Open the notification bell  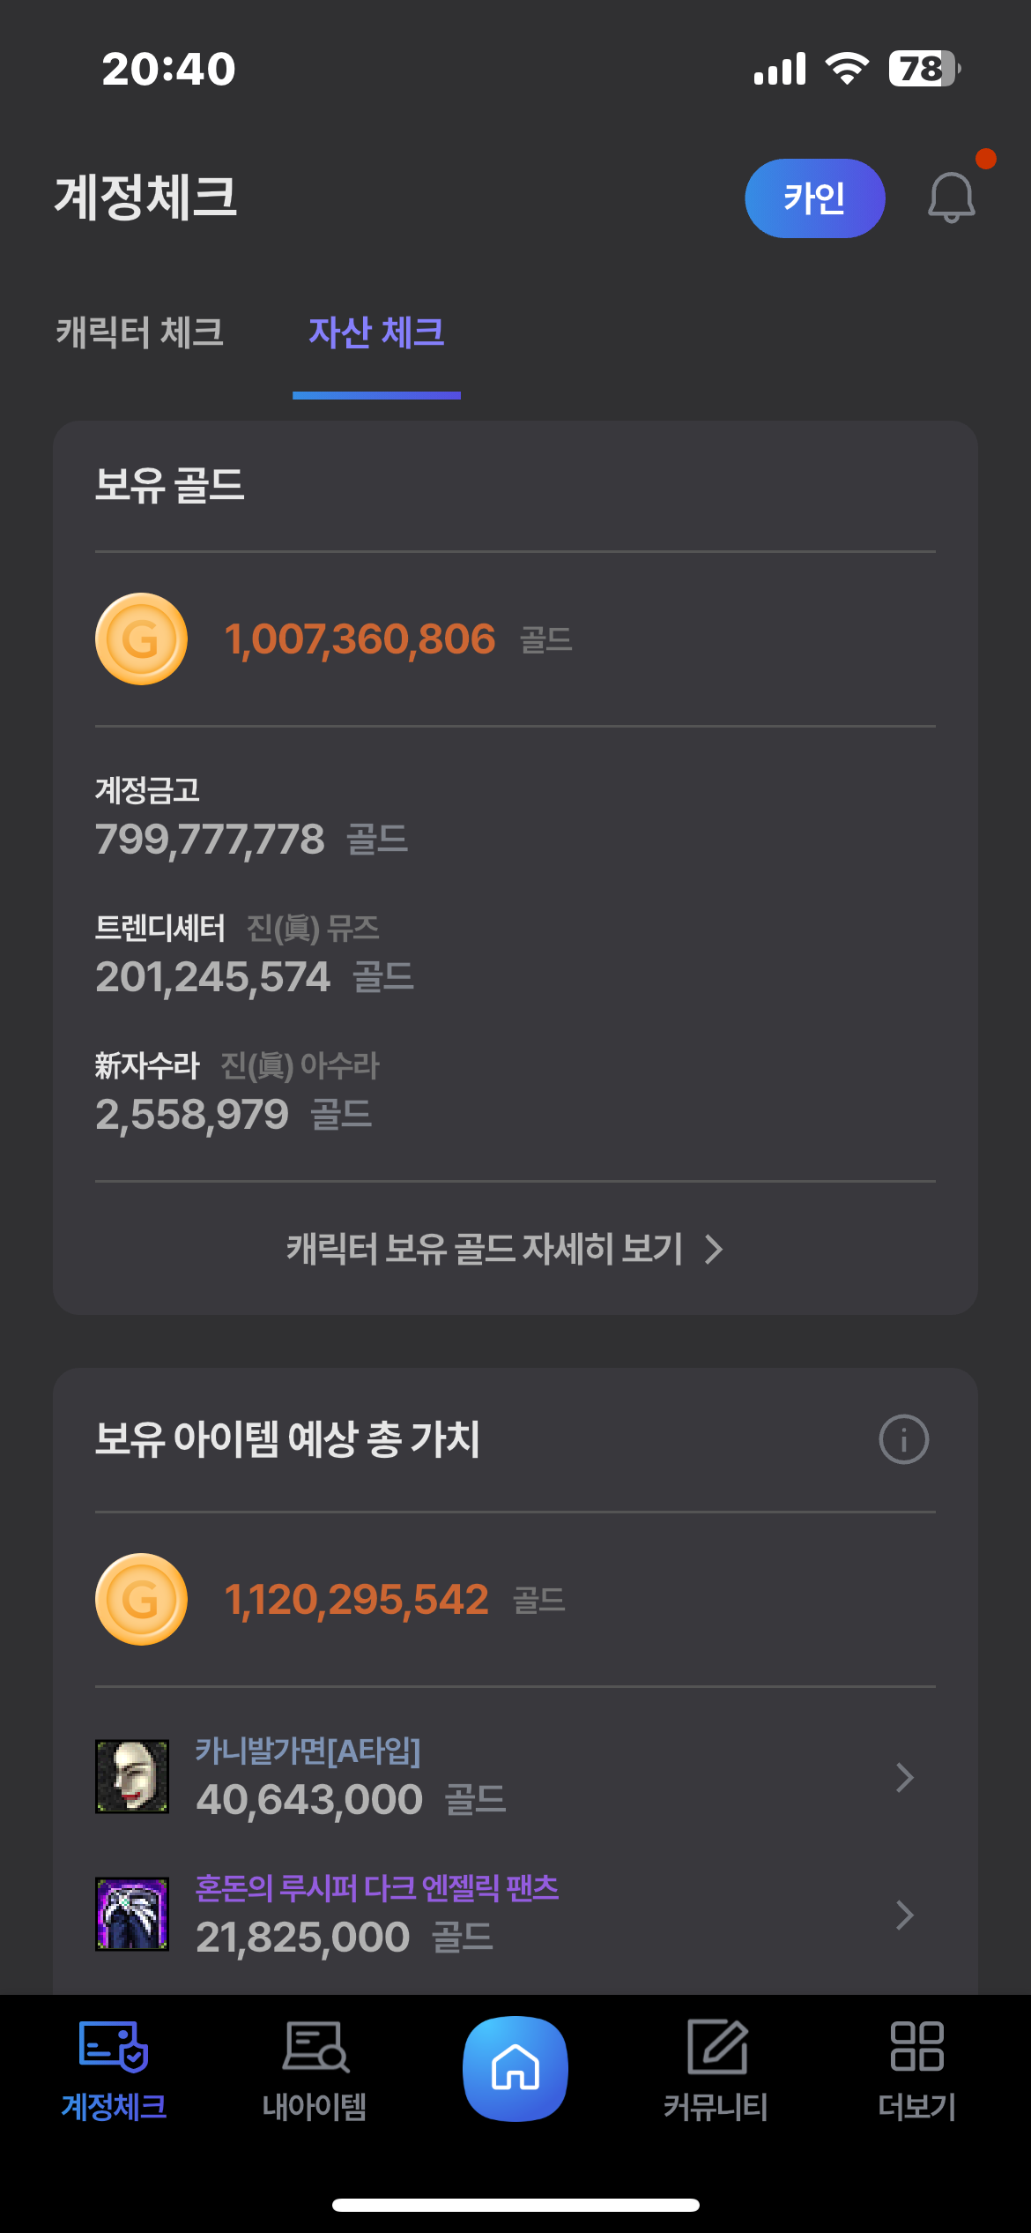pyautogui.click(x=952, y=198)
